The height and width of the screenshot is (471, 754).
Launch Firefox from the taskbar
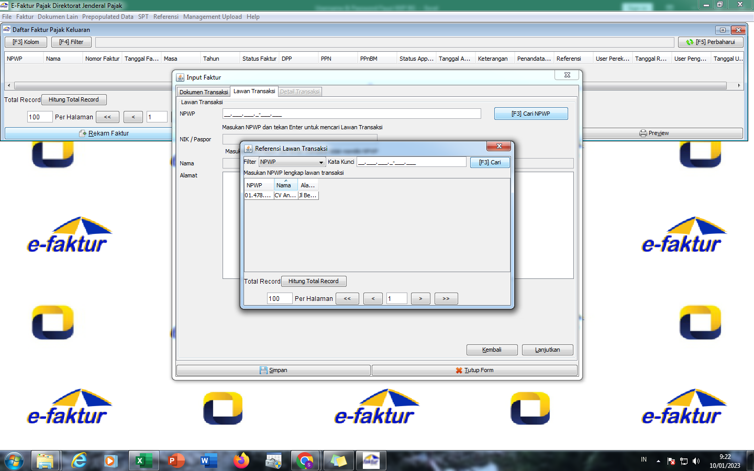[241, 461]
